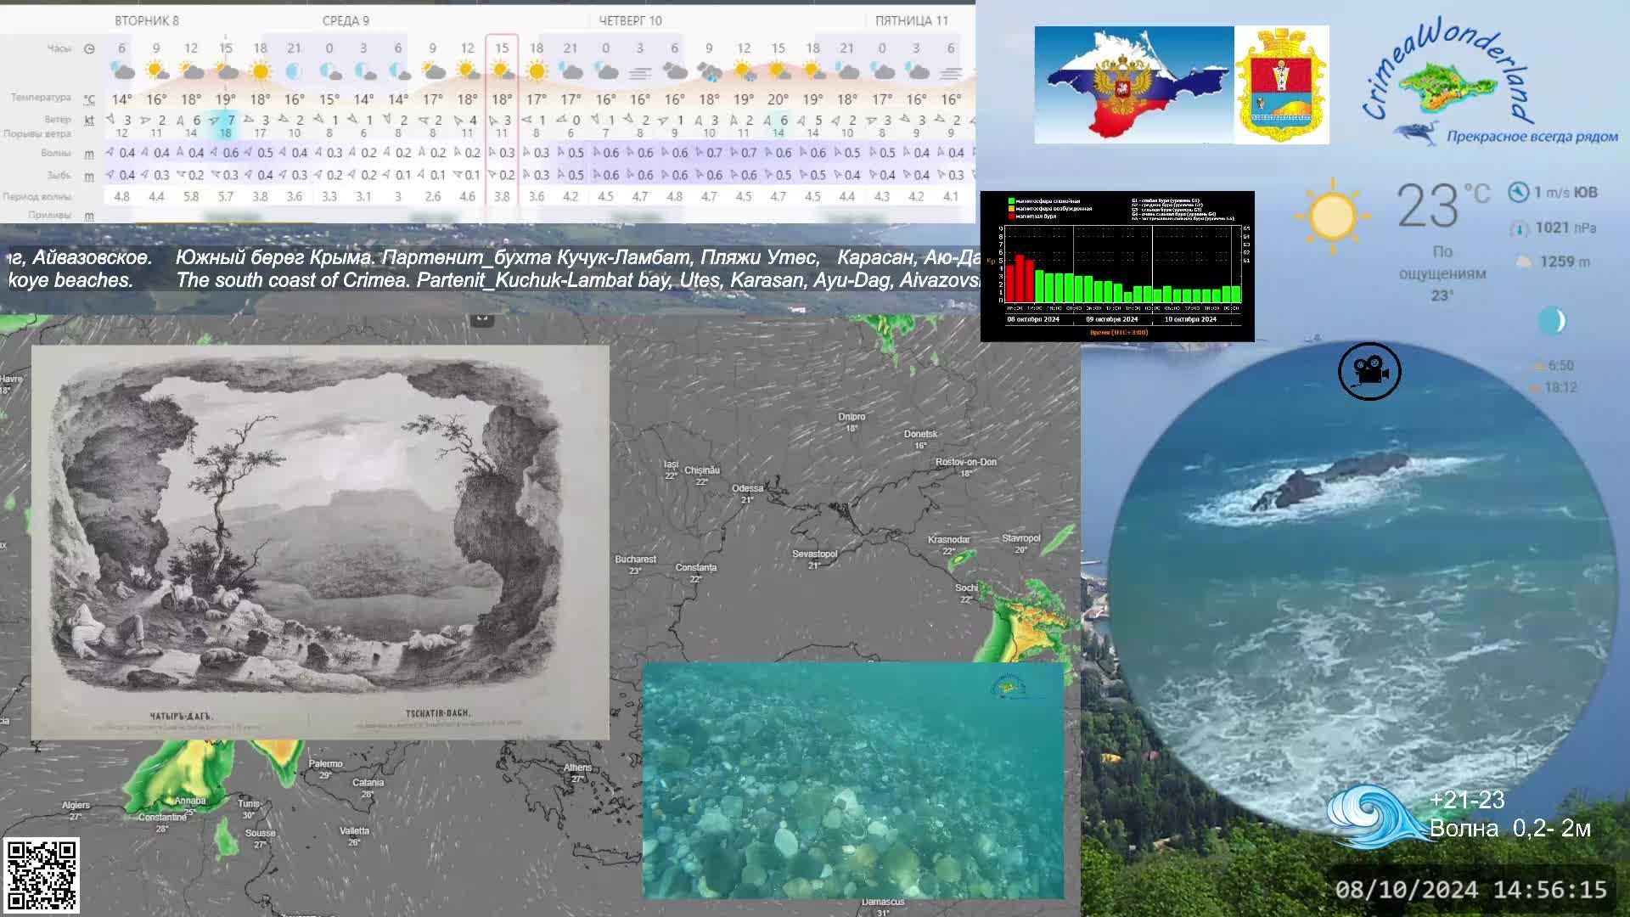Click the m unit next to Зыбь
This screenshot has height=917, width=1630.
pyautogui.click(x=89, y=177)
